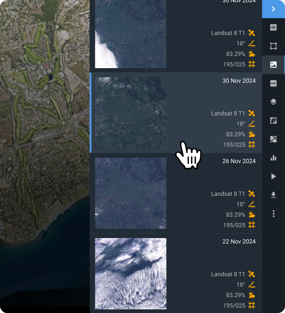Click the 195/025 value in 22 Nov 2024 card
Screen dimensions: 285x313
tap(234, 306)
